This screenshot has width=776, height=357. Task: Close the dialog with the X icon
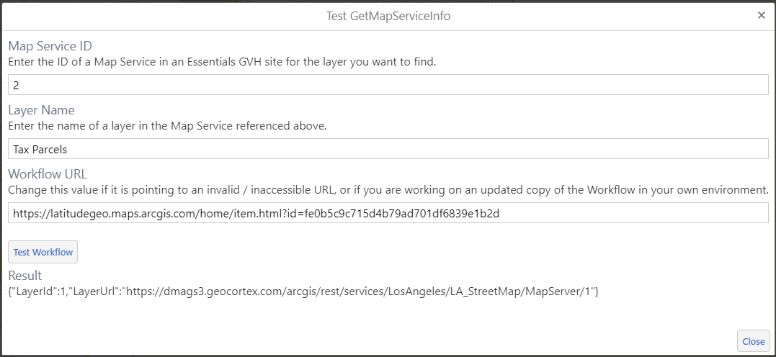pos(761,15)
